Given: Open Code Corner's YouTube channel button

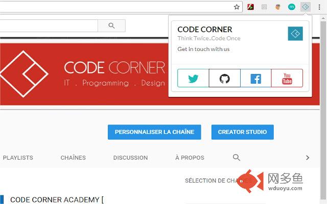Looking at the screenshot, I should [287, 78].
